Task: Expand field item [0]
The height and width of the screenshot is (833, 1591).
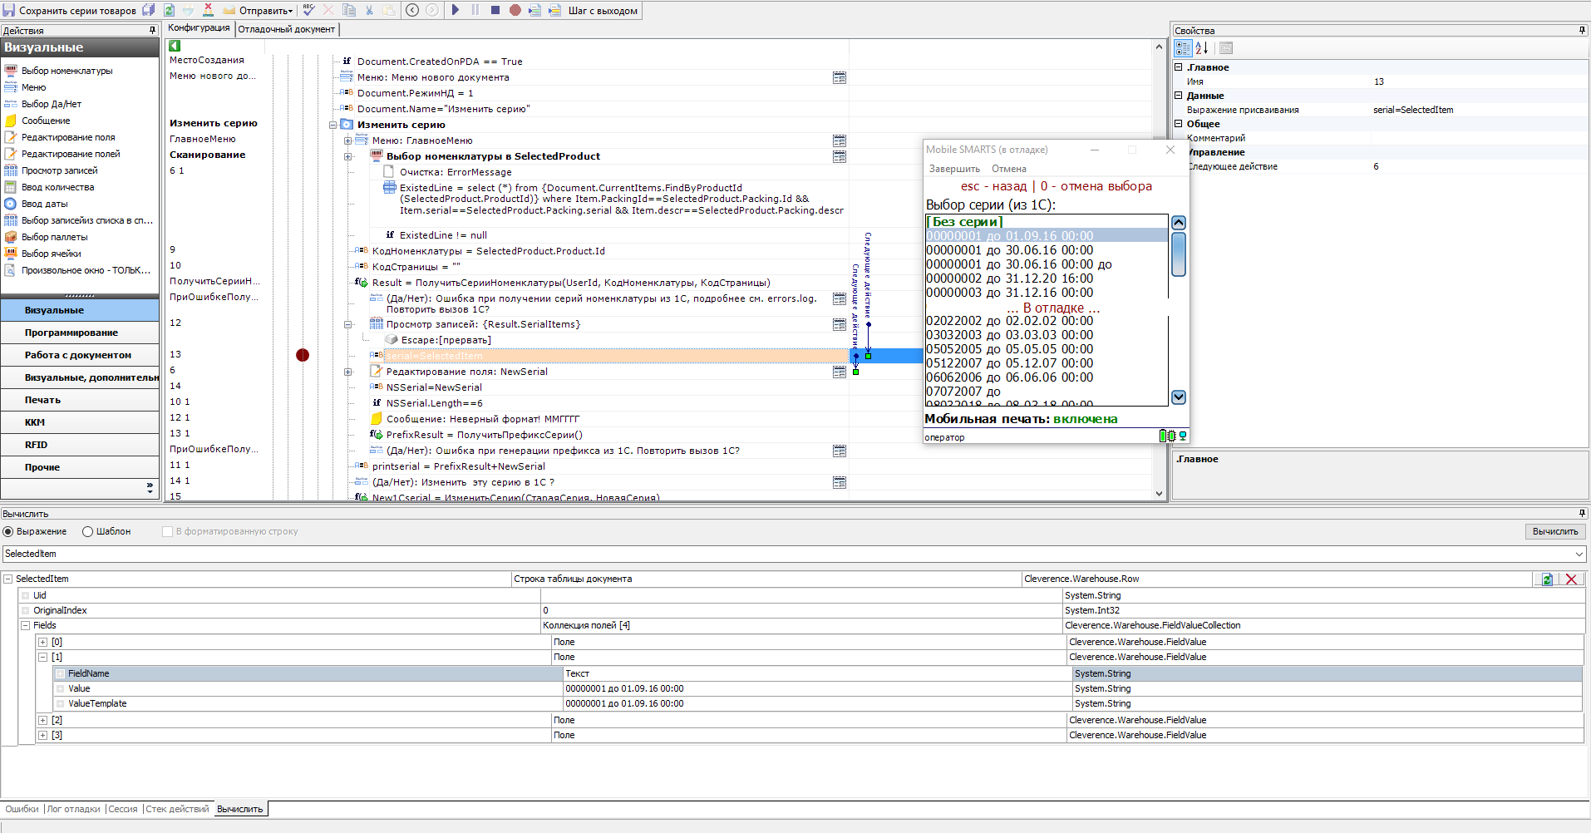Action: click(43, 642)
